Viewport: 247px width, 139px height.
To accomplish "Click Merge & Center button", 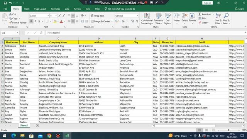I will click(100, 21).
